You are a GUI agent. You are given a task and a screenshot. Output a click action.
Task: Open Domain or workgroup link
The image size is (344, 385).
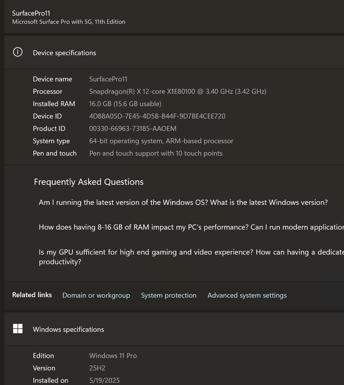pos(96,295)
